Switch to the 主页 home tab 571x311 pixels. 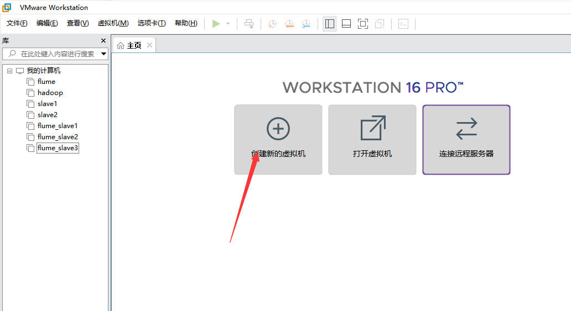click(x=134, y=45)
